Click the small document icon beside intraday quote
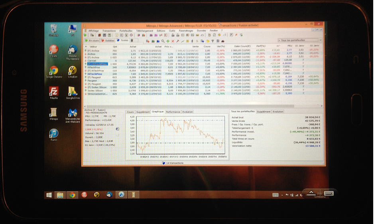Image resolution: width=374 pixels, height=224 pixels. pyautogui.click(x=117, y=129)
